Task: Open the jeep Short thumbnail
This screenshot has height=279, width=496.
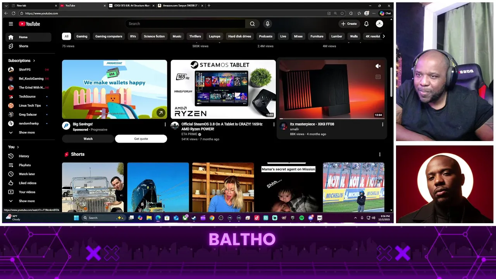Action: (93, 187)
